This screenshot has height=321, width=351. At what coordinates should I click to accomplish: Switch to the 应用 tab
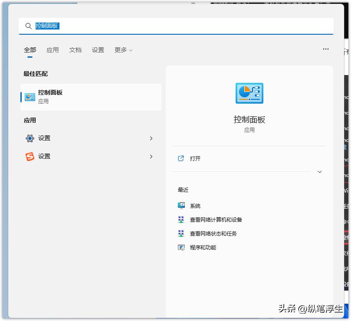point(52,50)
